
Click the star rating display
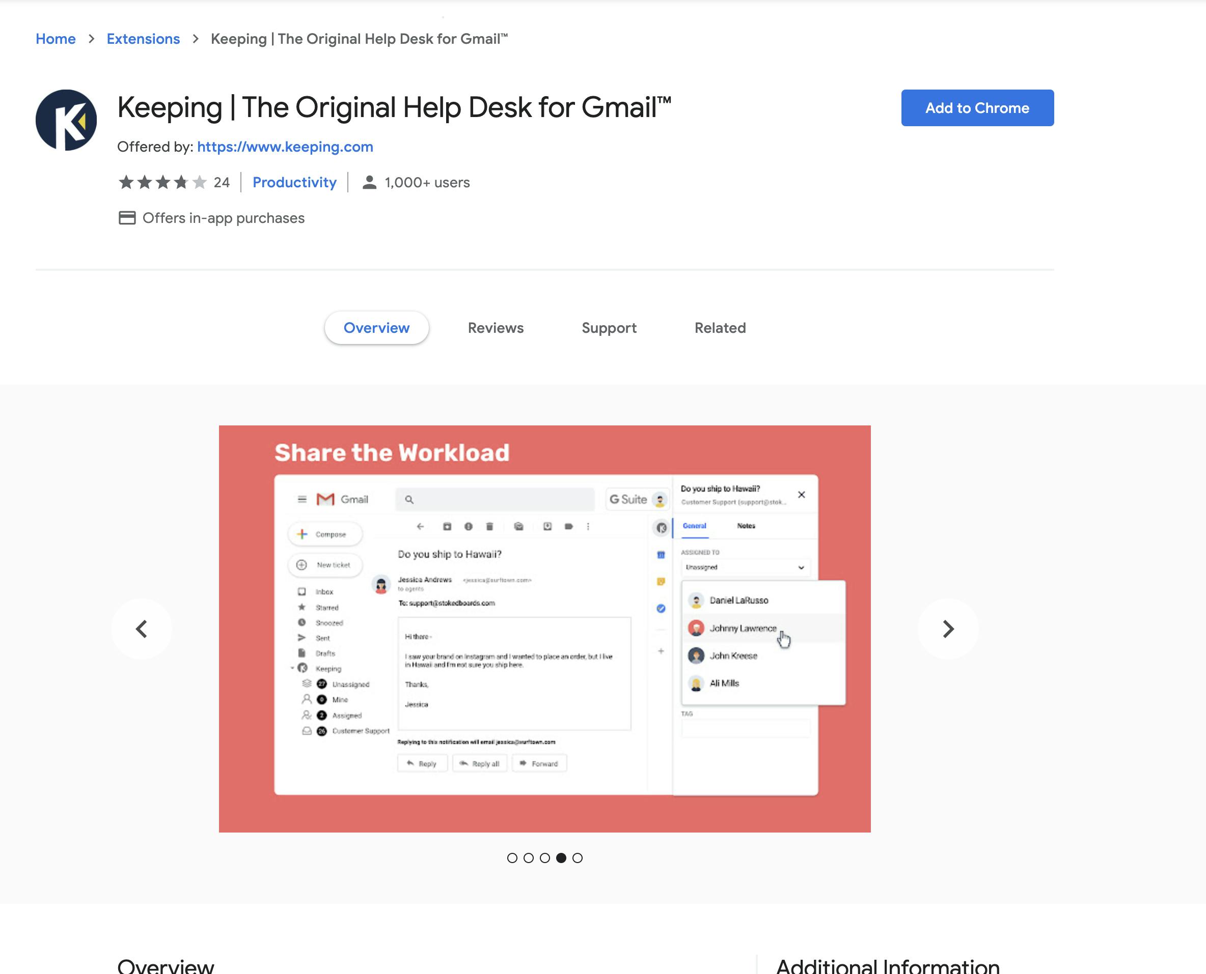click(162, 182)
